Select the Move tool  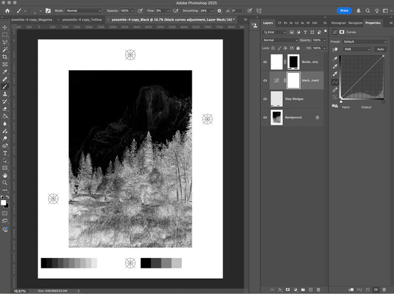pos(5,28)
